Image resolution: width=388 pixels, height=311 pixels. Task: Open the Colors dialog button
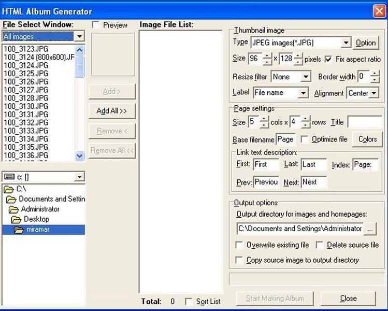pos(367,139)
